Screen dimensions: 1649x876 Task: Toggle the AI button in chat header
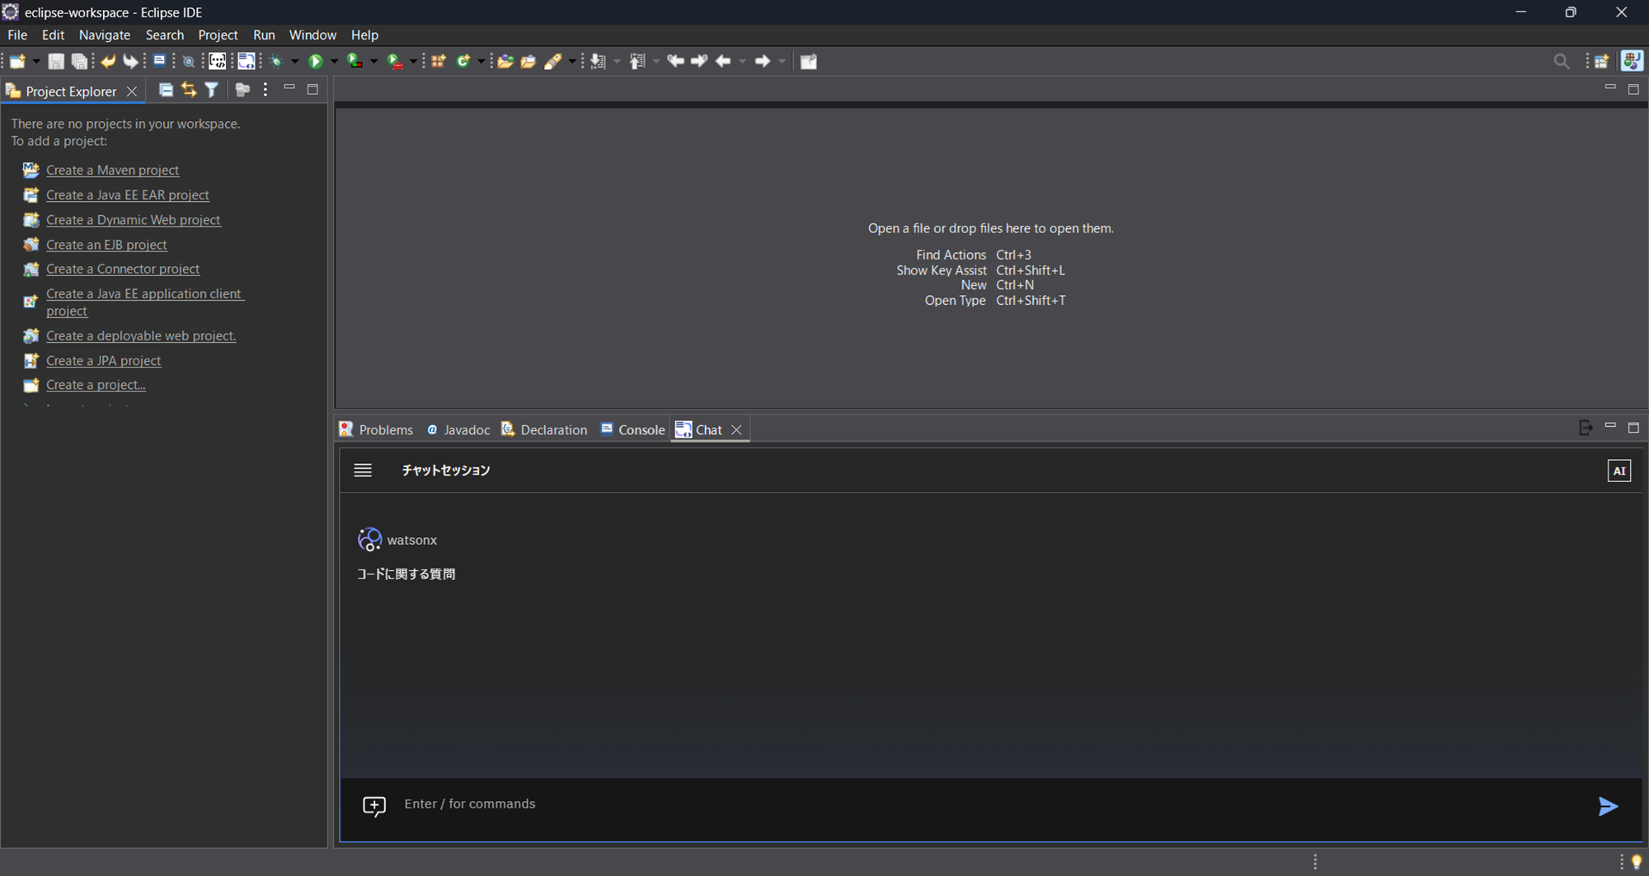tap(1618, 471)
